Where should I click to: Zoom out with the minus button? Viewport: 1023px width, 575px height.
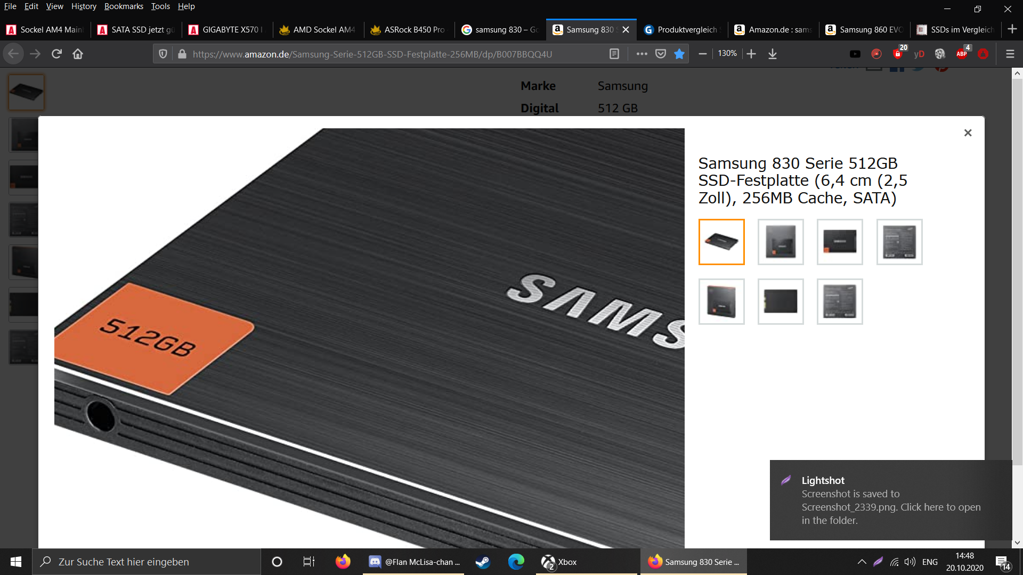703,54
